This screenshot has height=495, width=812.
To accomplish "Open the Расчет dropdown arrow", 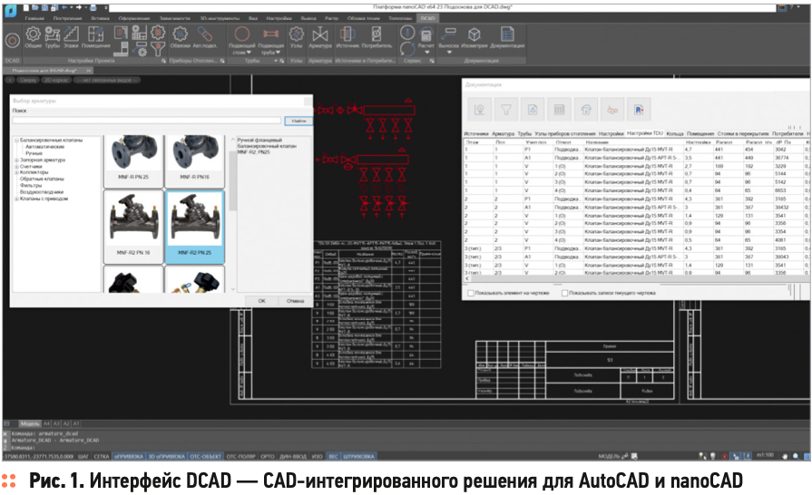I will point(426,53).
